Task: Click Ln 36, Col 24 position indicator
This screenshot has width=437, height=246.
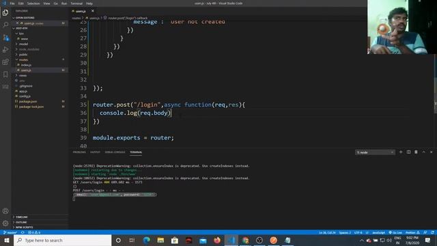Action: click(x=327, y=232)
